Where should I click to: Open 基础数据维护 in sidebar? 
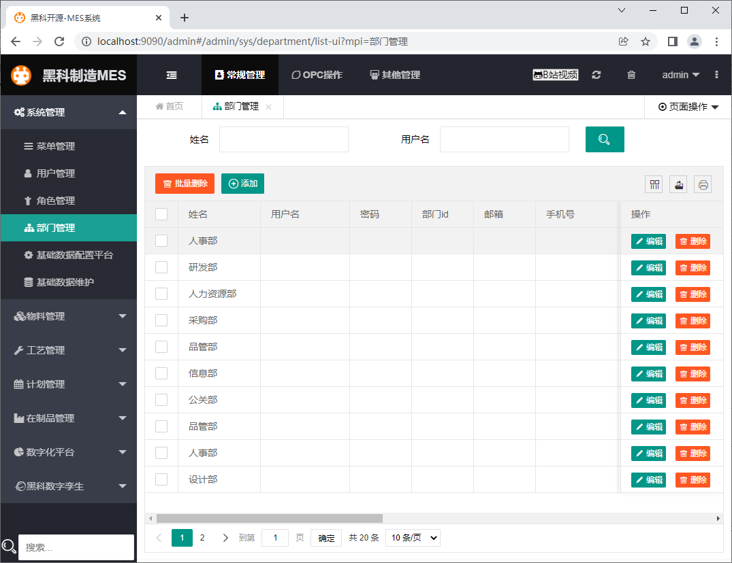[x=69, y=282]
